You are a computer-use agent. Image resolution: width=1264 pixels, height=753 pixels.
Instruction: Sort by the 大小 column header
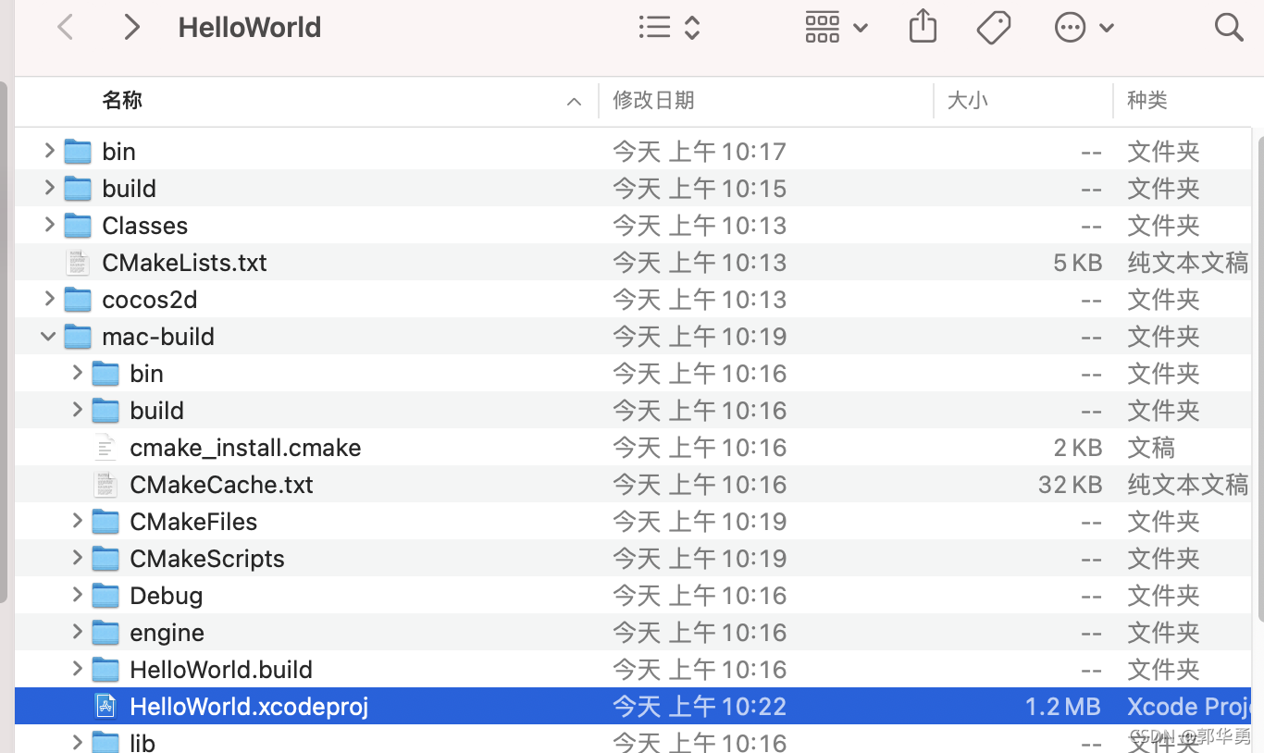pyautogui.click(x=968, y=100)
